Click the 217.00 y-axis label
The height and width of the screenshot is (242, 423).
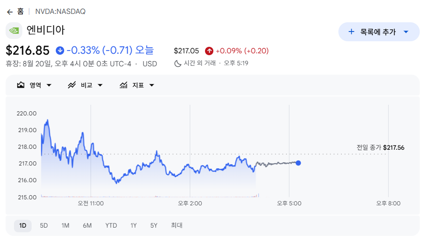[x=27, y=163]
